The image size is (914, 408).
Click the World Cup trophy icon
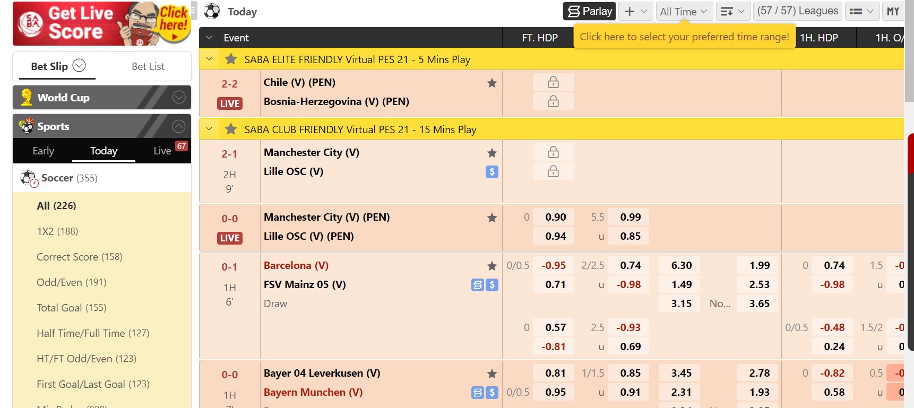[x=26, y=97]
